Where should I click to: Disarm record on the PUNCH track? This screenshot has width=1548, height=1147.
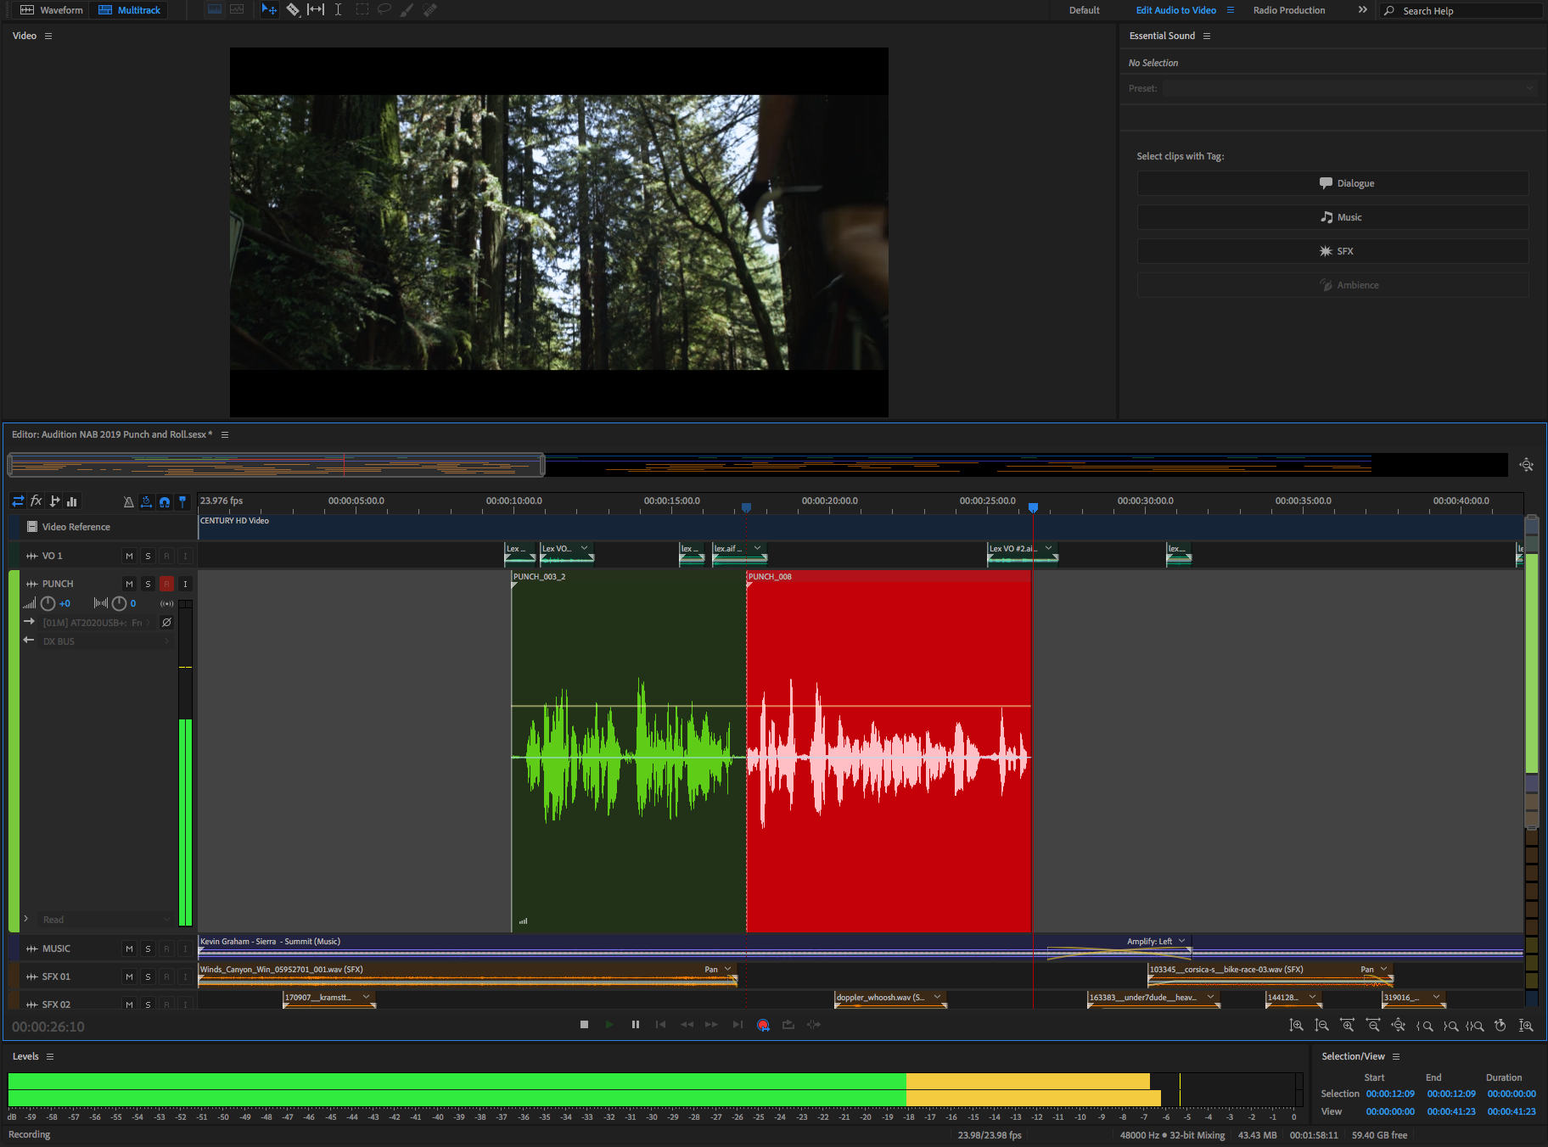(166, 584)
